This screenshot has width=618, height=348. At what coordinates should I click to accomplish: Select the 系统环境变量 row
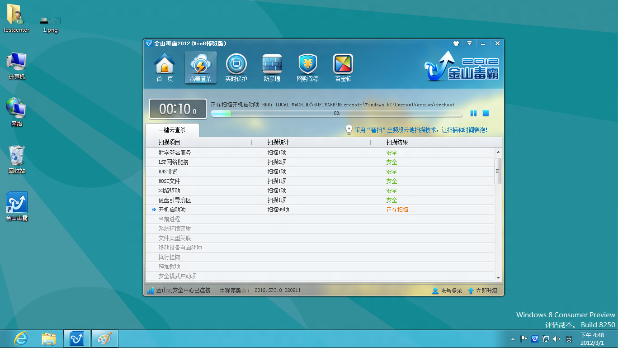tap(320, 229)
